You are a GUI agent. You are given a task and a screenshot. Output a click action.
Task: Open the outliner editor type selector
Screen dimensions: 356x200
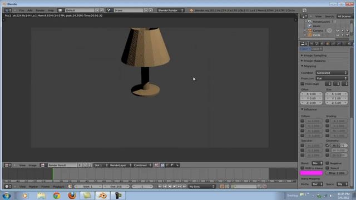pyautogui.click(x=304, y=16)
